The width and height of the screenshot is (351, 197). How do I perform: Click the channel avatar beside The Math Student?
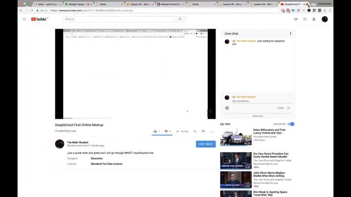[60, 144]
